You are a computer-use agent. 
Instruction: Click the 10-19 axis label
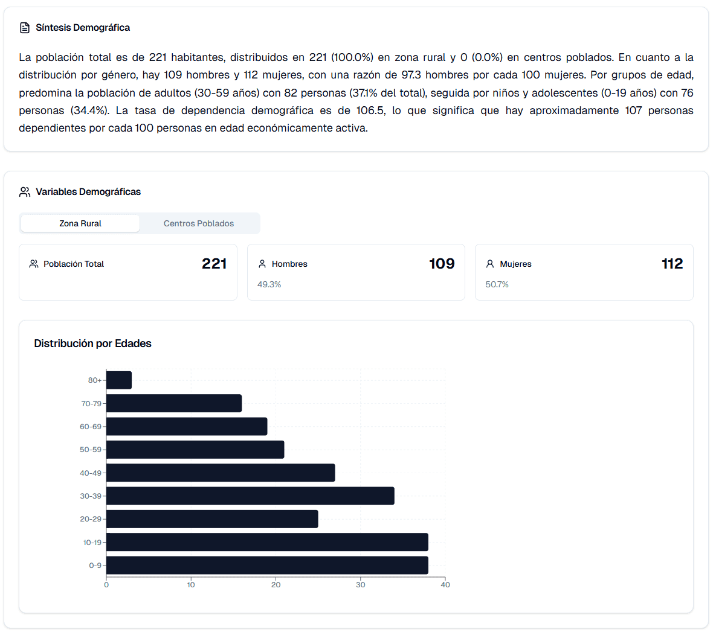click(x=92, y=543)
